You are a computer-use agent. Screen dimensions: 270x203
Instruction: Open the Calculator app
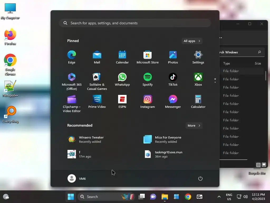(x=198, y=102)
